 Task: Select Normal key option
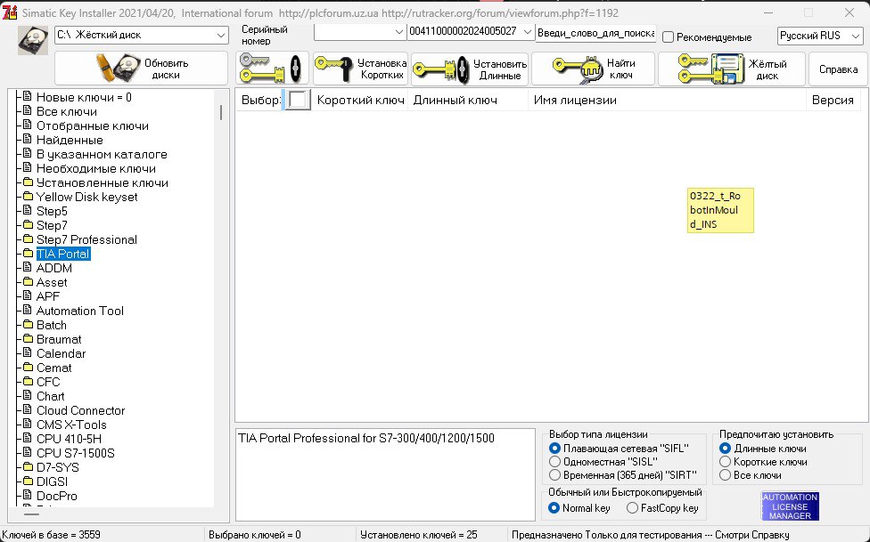point(554,507)
